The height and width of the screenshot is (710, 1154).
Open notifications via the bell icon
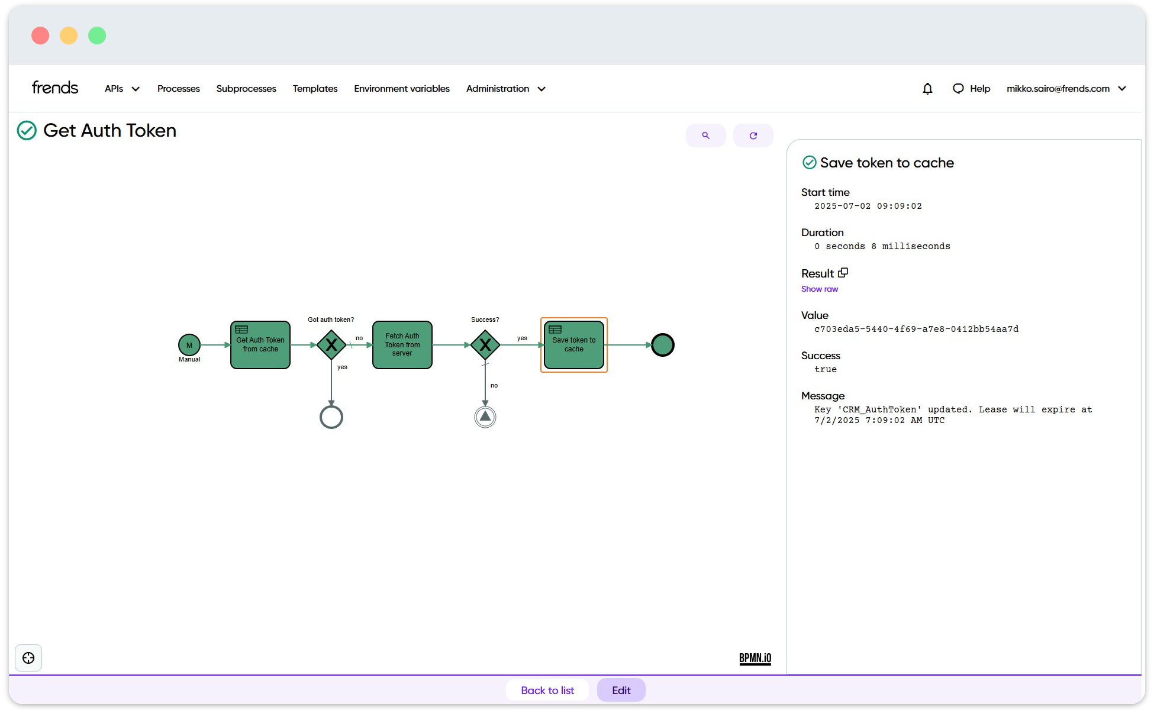click(x=927, y=88)
